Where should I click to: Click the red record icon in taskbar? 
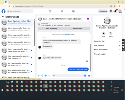[x=26, y=82]
